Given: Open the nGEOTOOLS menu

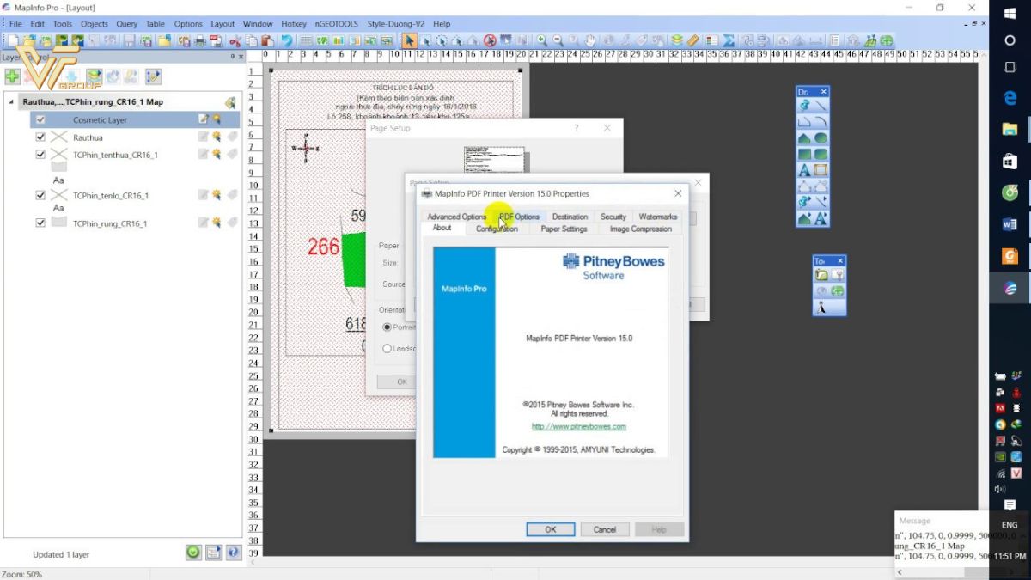Looking at the screenshot, I should click(336, 24).
